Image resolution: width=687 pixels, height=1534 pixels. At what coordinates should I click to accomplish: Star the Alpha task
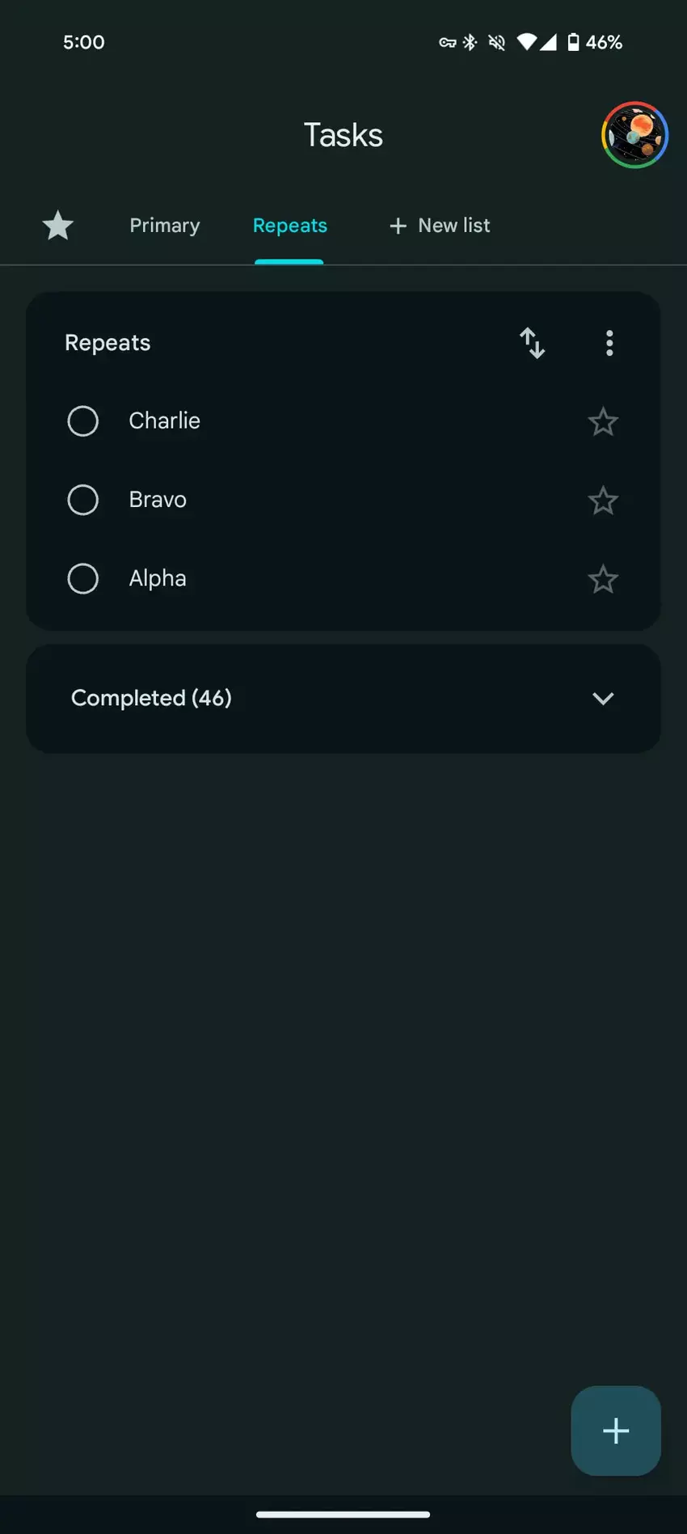point(602,579)
